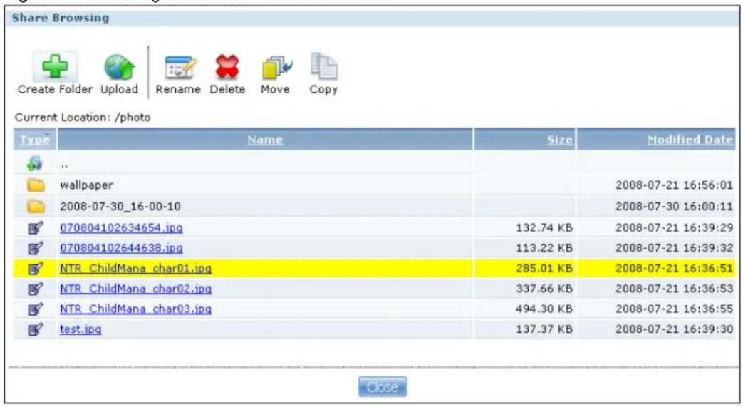Click the 137.37 KB size cell
Viewport: 743px width, 407px height.
[544, 329]
